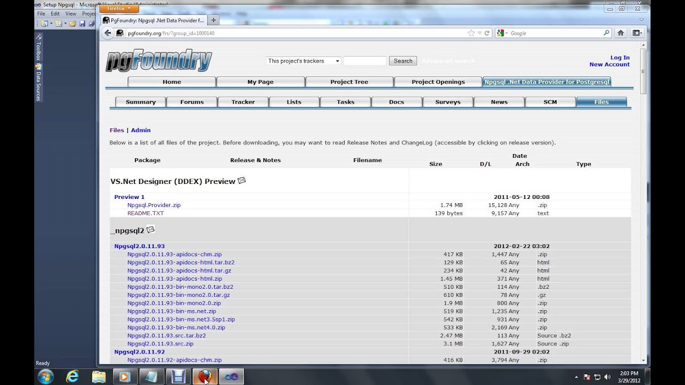Select the Tracker project tab
This screenshot has width=685, height=385.
[x=243, y=102]
